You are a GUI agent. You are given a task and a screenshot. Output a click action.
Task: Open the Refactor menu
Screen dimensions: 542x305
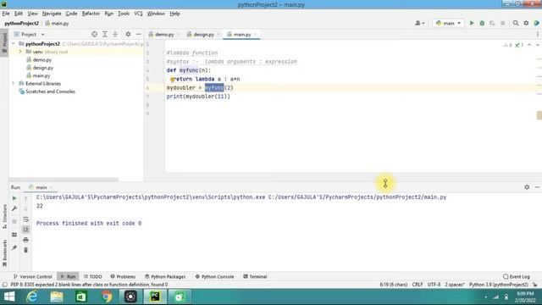(91, 14)
